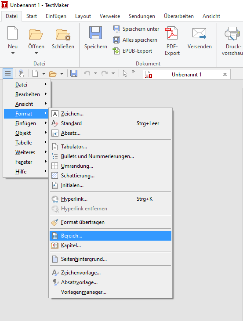Image resolution: width=243 pixels, height=321 pixels.
Task: Expand the Objekt submenu
Action: click(x=27, y=133)
